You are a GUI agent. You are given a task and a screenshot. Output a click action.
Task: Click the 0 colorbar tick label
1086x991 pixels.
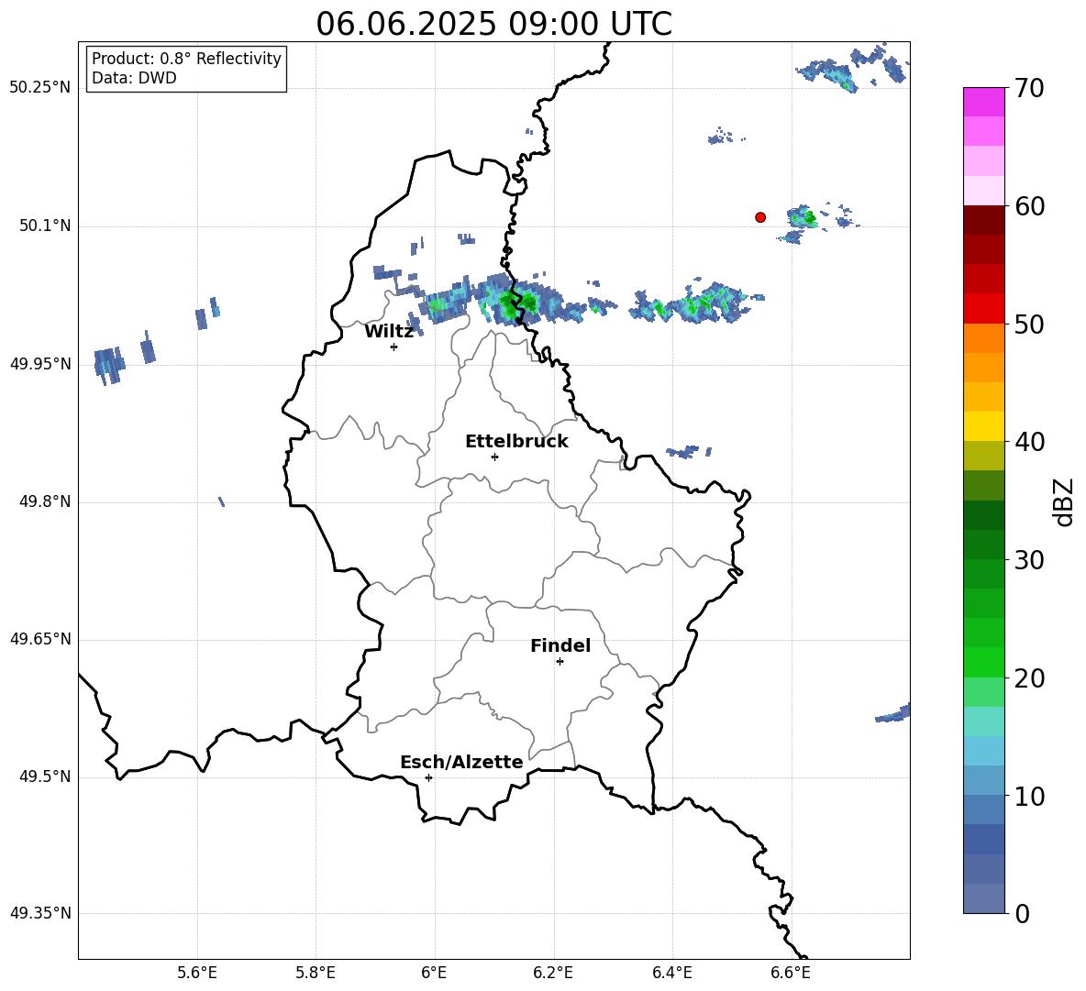(x=1022, y=913)
